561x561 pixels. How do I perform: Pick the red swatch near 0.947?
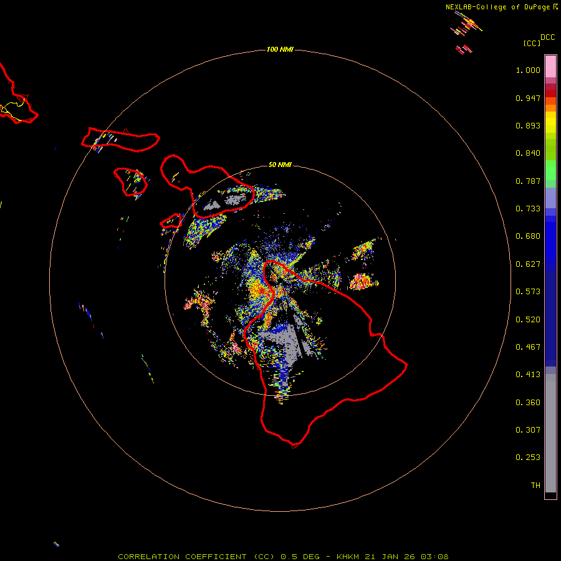(x=550, y=93)
